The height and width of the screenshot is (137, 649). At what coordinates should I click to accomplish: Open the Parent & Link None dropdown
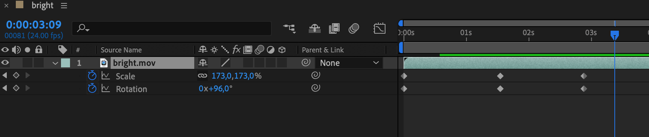(x=349, y=63)
